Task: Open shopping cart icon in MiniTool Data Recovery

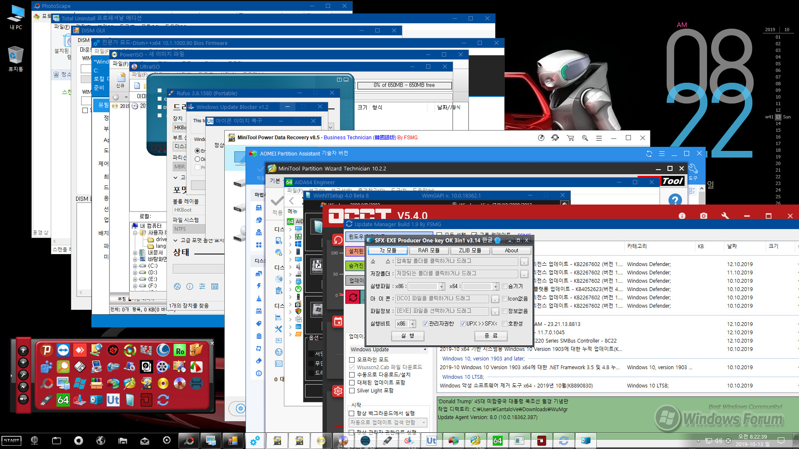Action: pos(570,138)
